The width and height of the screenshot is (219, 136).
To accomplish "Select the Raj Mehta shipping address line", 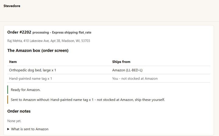I will (49, 41).
